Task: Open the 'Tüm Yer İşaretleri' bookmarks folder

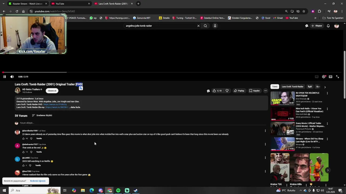Action: [333, 18]
